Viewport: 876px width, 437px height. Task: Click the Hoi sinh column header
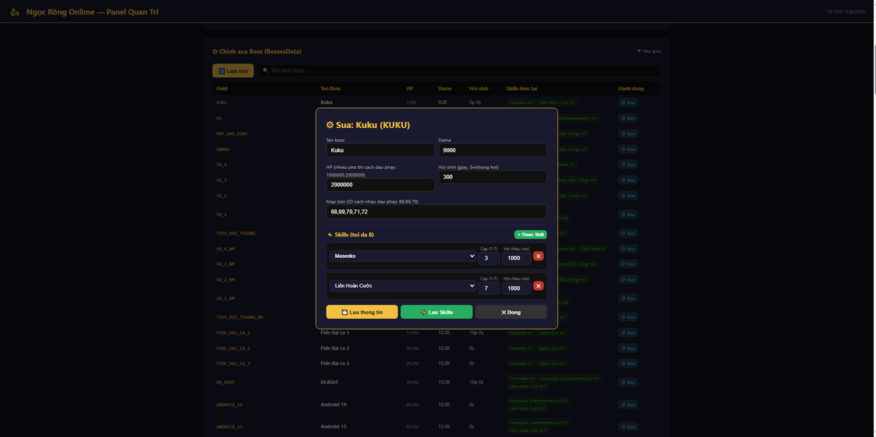point(478,88)
